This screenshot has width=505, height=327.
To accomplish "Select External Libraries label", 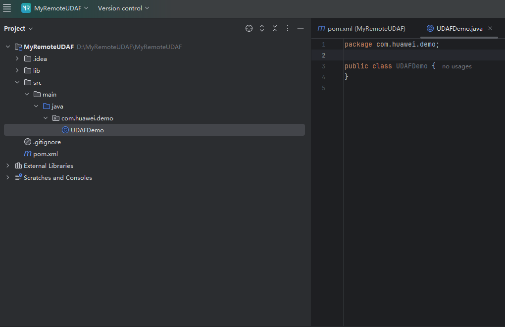I will click(49, 166).
